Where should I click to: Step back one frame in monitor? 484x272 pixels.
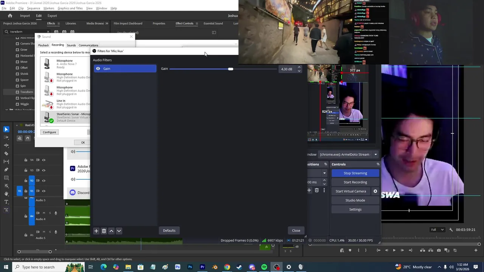tap(386, 250)
